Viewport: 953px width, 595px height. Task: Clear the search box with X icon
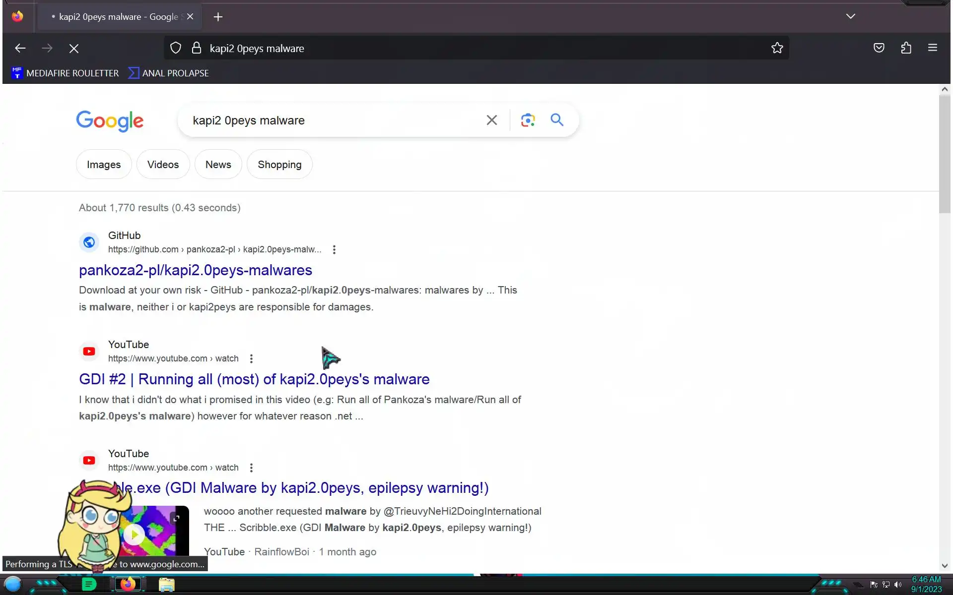[x=491, y=120]
